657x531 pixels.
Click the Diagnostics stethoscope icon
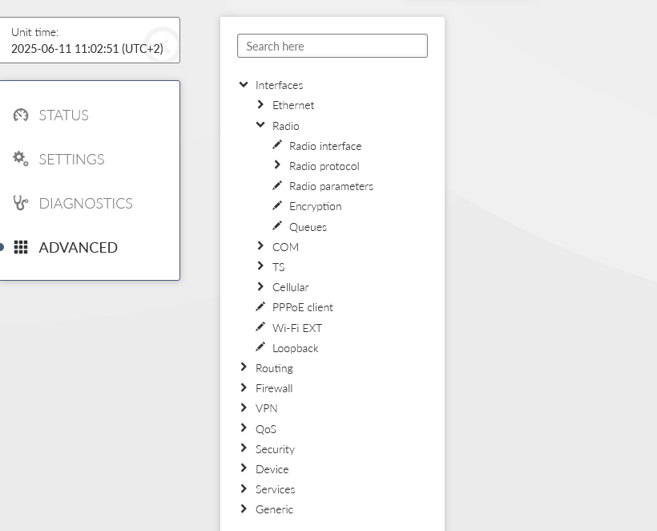point(21,203)
